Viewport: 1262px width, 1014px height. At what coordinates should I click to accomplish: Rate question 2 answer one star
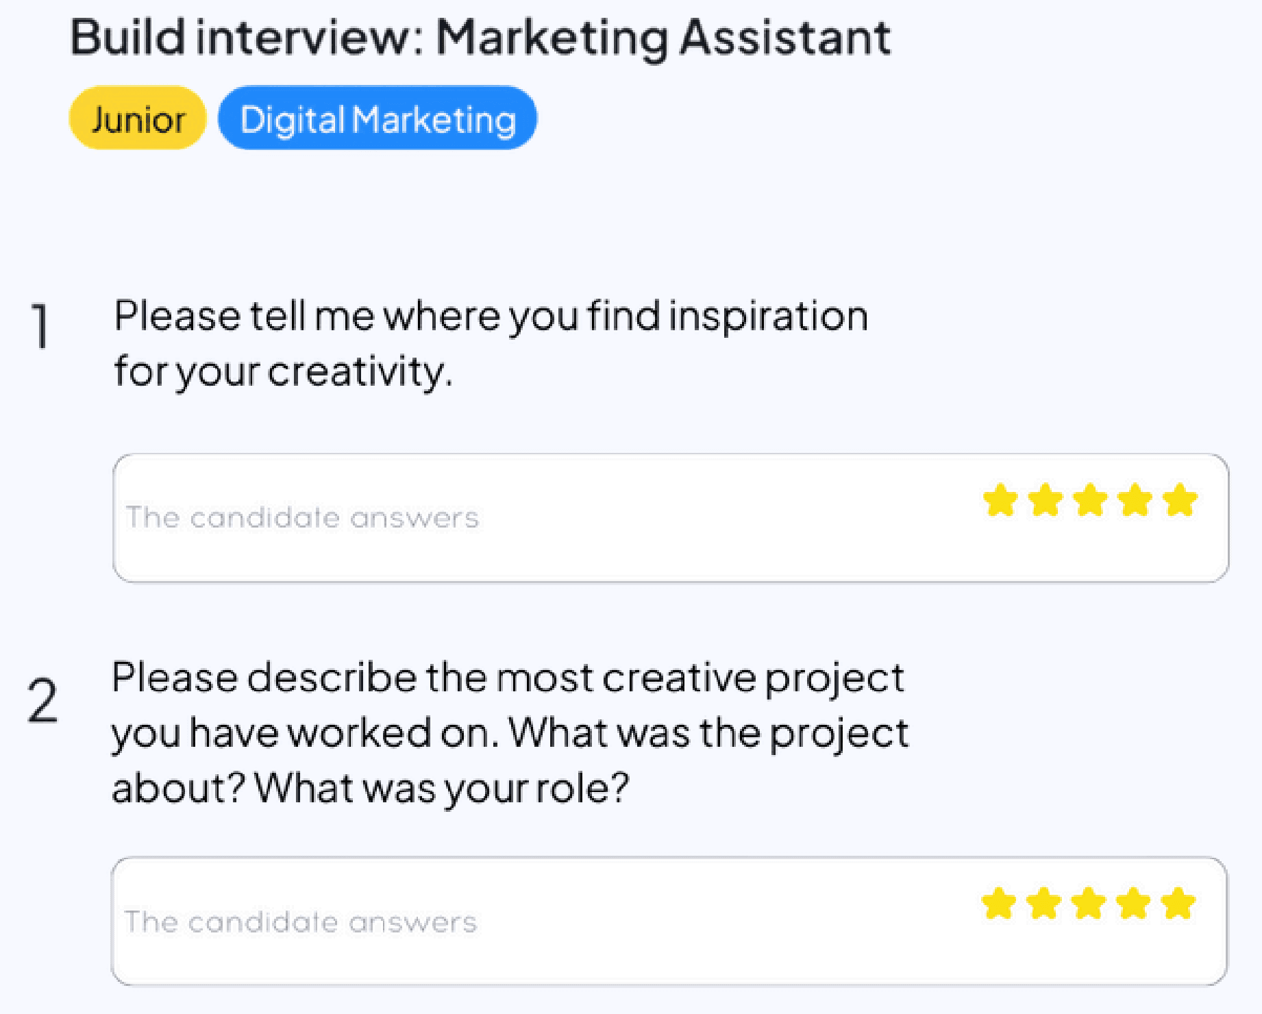point(999,904)
